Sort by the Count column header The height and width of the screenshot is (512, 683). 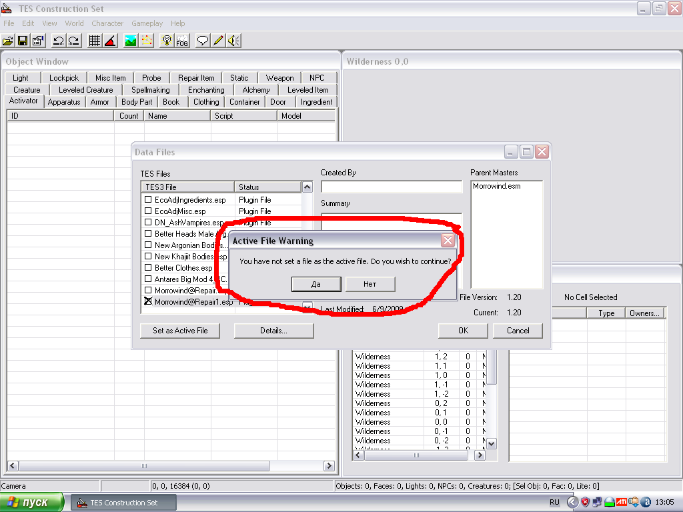coord(129,116)
